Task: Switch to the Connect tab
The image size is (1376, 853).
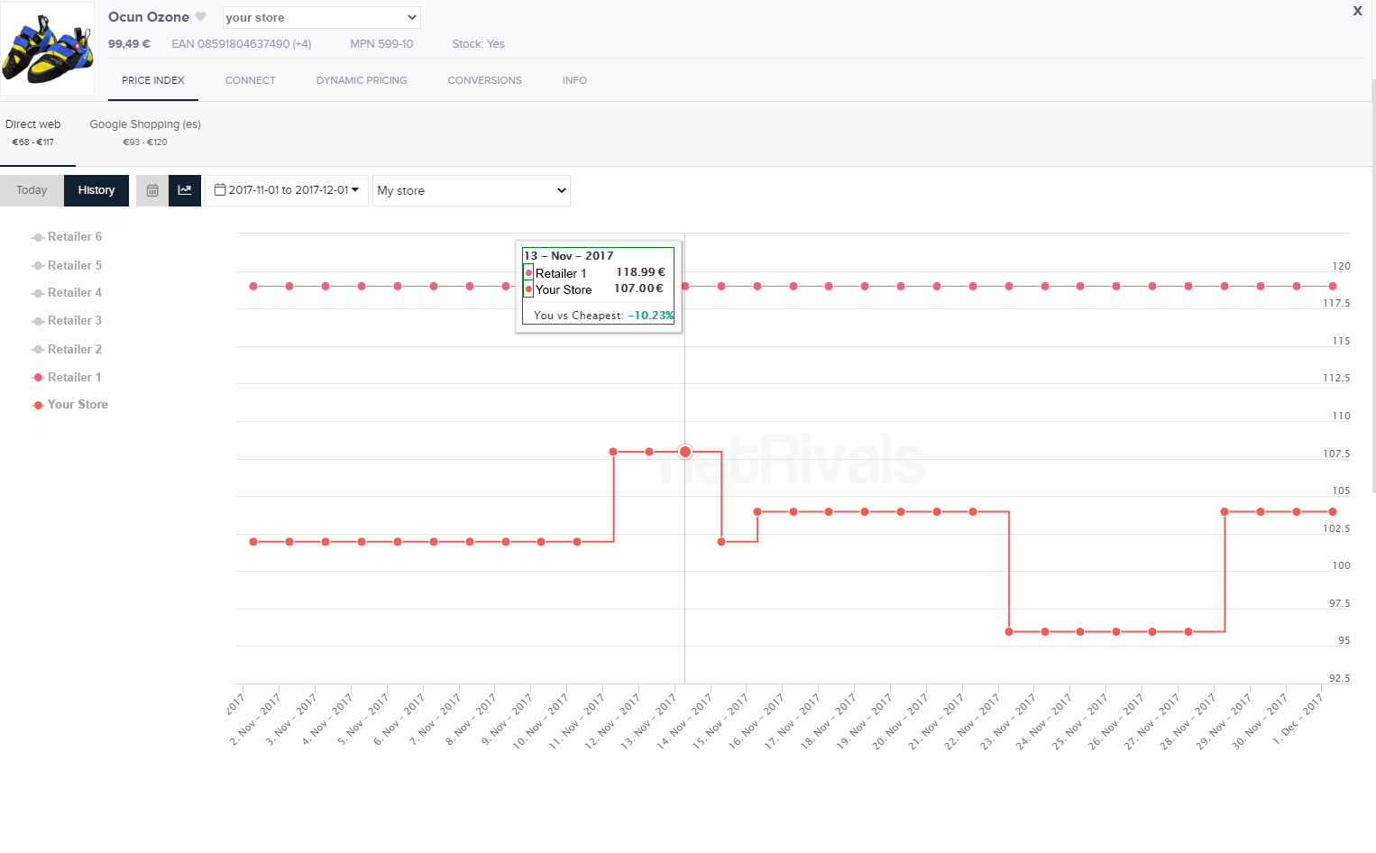Action: pyautogui.click(x=251, y=80)
